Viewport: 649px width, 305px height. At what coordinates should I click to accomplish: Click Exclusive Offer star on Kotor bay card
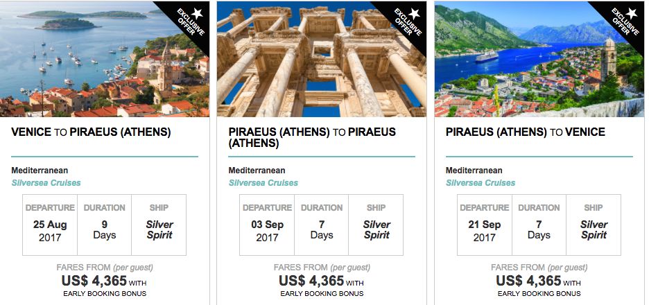click(632, 14)
